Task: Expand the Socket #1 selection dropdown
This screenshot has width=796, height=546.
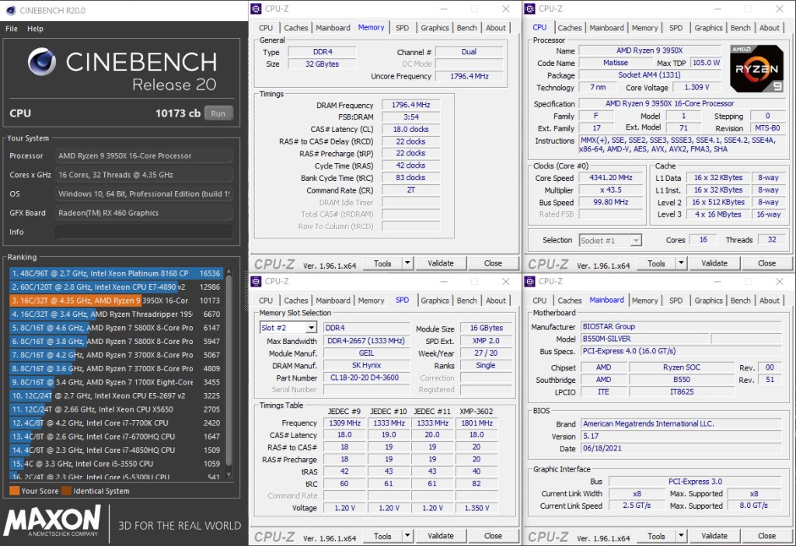Action: [x=635, y=241]
